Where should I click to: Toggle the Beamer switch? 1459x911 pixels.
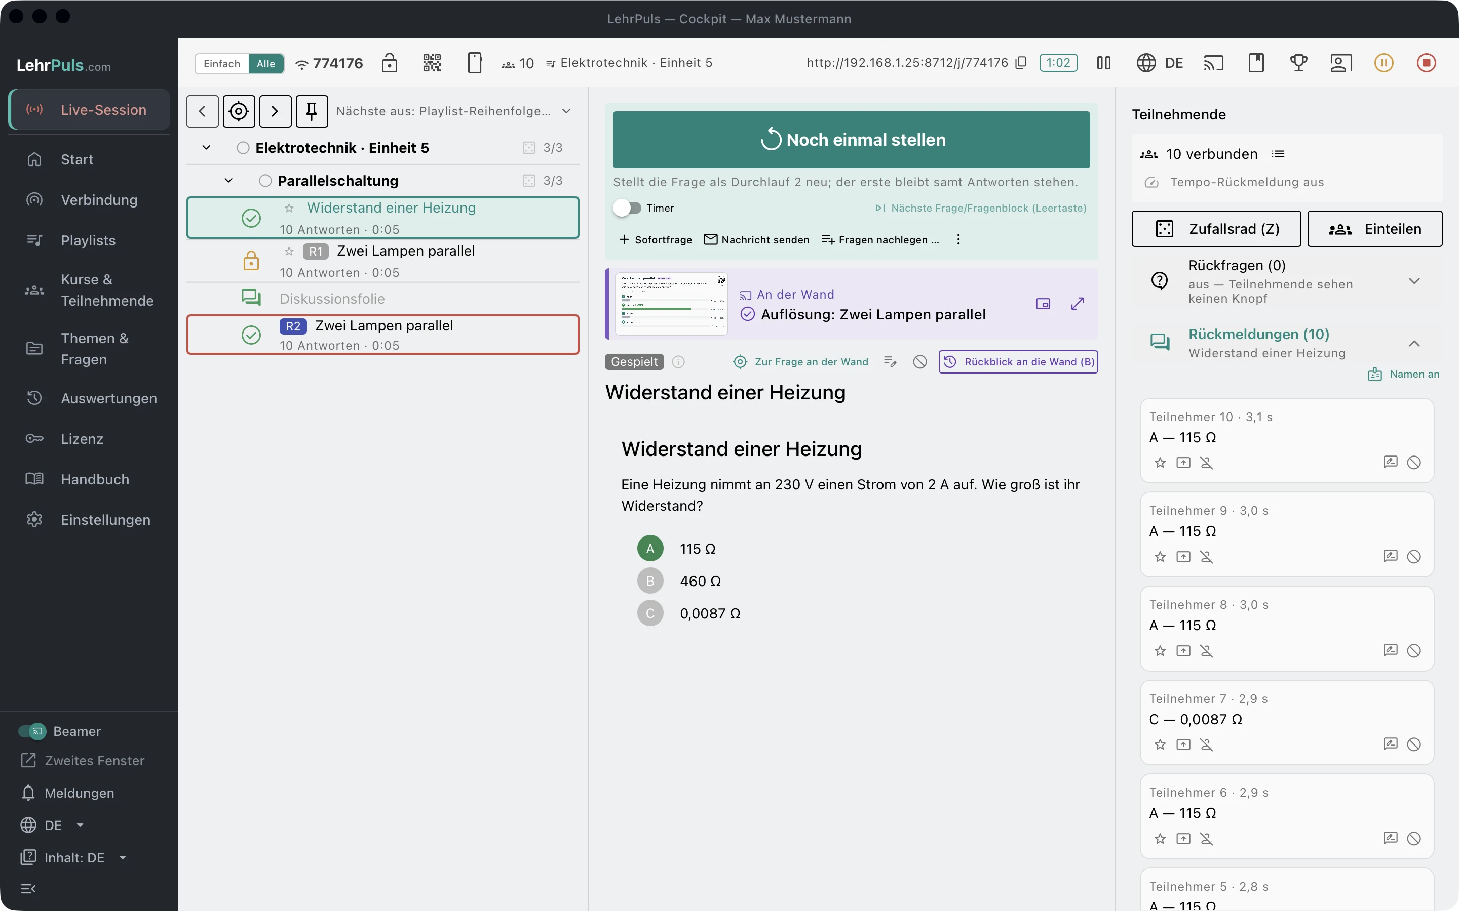32,731
